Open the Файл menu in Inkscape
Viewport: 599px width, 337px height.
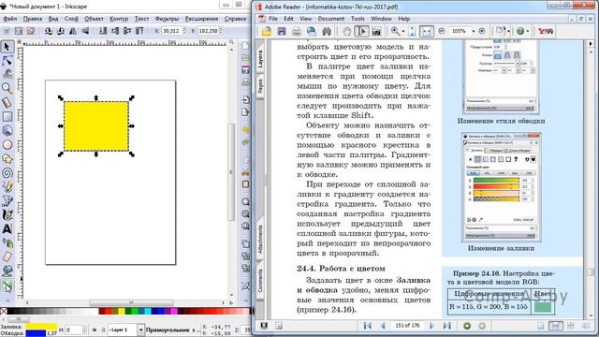pyautogui.click(x=10, y=19)
